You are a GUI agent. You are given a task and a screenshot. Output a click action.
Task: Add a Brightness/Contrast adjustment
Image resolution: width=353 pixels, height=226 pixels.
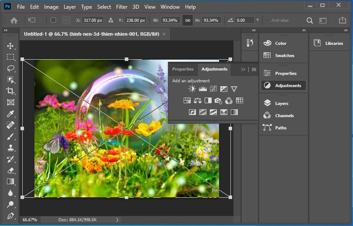192,89
